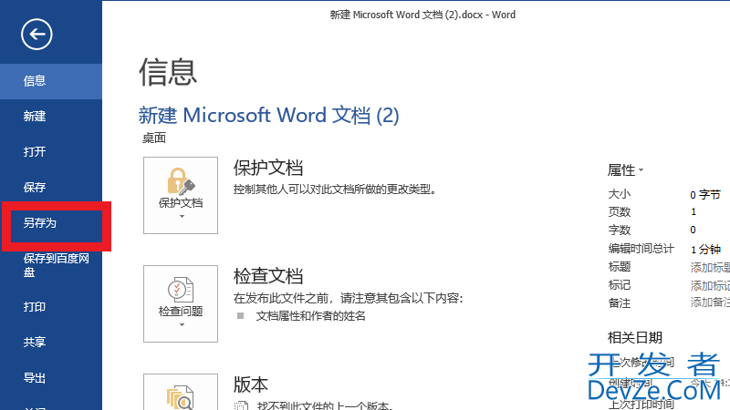Click the 大小 value 0 字节
This screenshot has width=730, height=410.
[704, 195]
